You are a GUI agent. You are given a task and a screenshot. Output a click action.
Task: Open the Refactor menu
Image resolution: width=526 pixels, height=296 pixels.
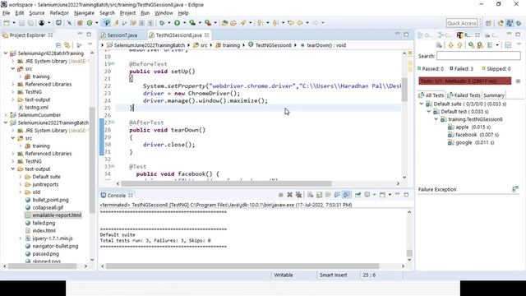(x=59, y=13)
